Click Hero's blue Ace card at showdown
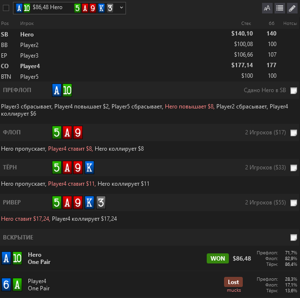Viewport: 300px width, 298px height. 6,258
